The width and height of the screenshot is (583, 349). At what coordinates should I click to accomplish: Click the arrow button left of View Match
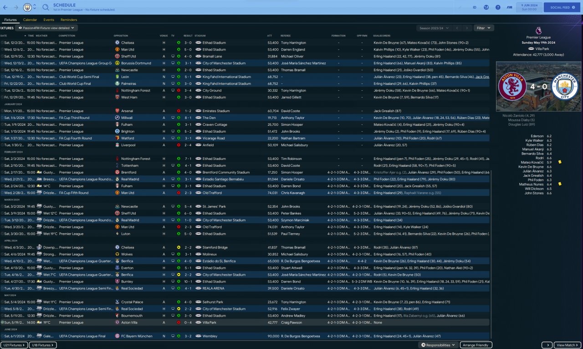coord(547,345)
